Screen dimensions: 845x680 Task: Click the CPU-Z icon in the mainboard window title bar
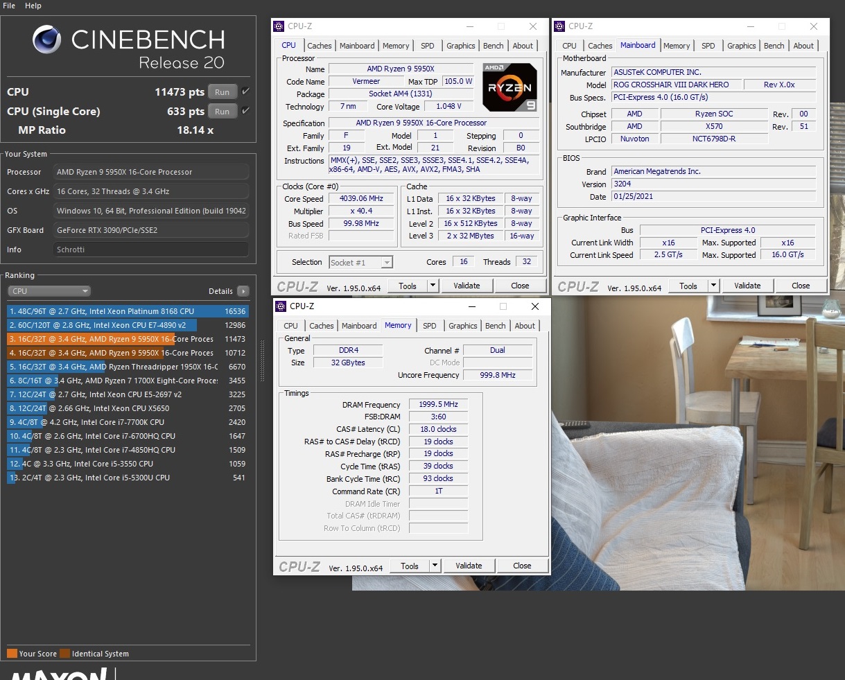559,26
